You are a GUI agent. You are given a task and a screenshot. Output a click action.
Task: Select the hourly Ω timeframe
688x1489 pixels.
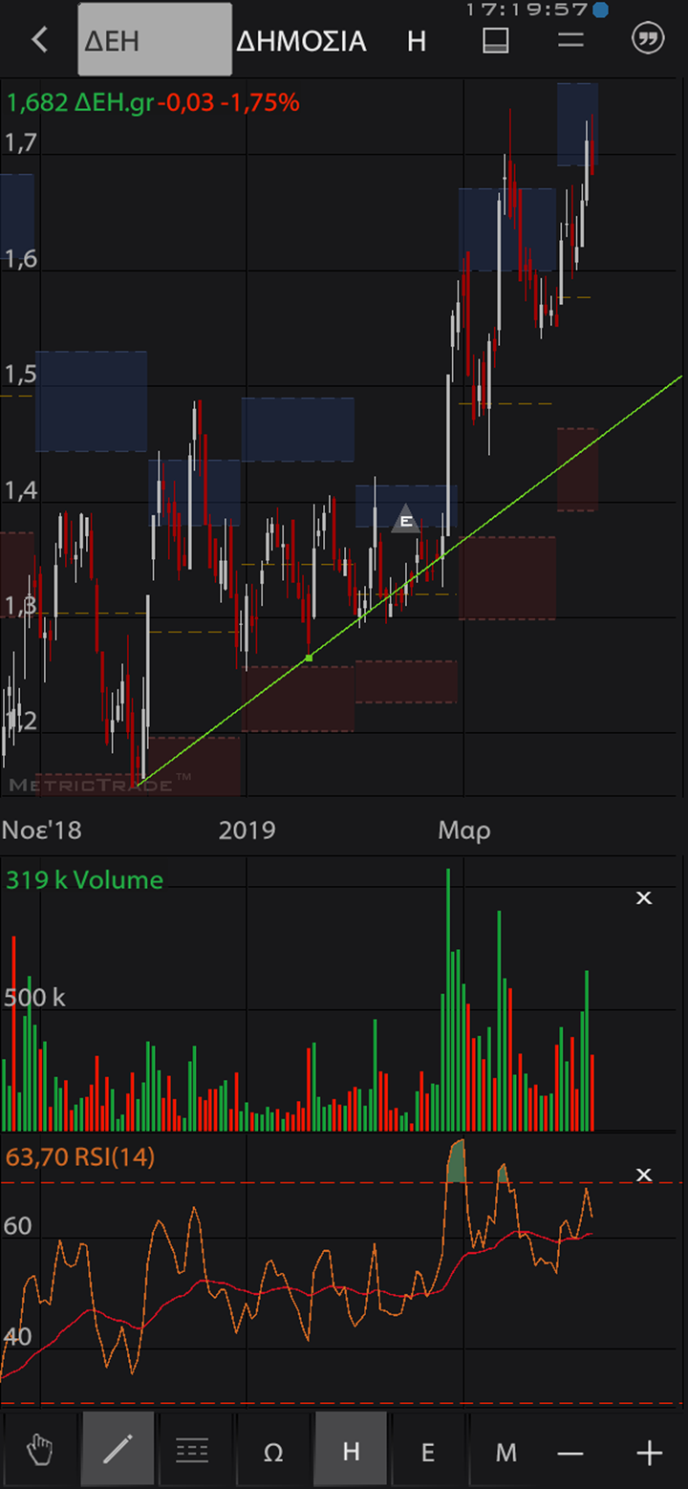(x=272, y=1453)
